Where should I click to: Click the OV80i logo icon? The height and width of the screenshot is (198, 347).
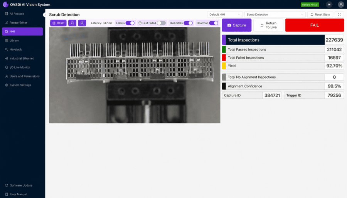5,4
